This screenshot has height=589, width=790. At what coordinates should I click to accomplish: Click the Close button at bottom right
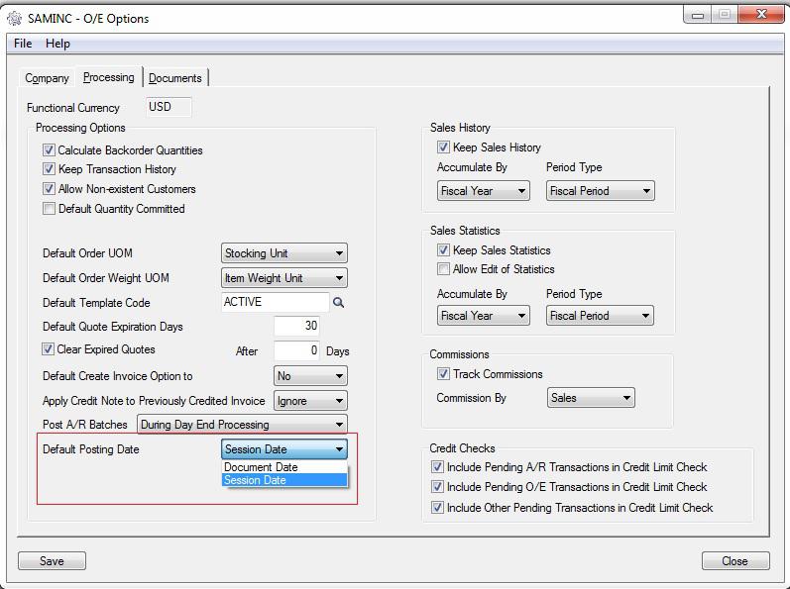click(735, 561)
